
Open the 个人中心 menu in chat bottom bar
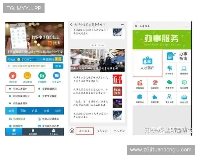(x=119, y=131)
